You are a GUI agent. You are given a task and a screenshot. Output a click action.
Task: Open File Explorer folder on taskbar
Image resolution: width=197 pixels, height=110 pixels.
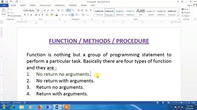(x=22, y=107)
